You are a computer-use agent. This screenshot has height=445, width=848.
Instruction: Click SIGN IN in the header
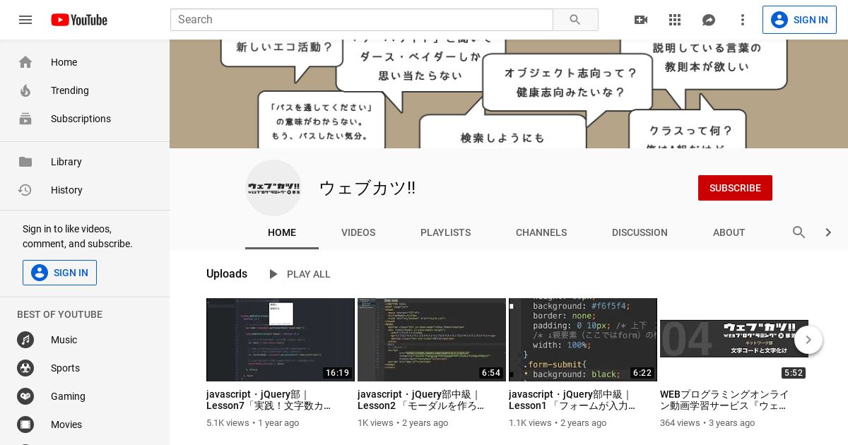[x=799, y=20]
